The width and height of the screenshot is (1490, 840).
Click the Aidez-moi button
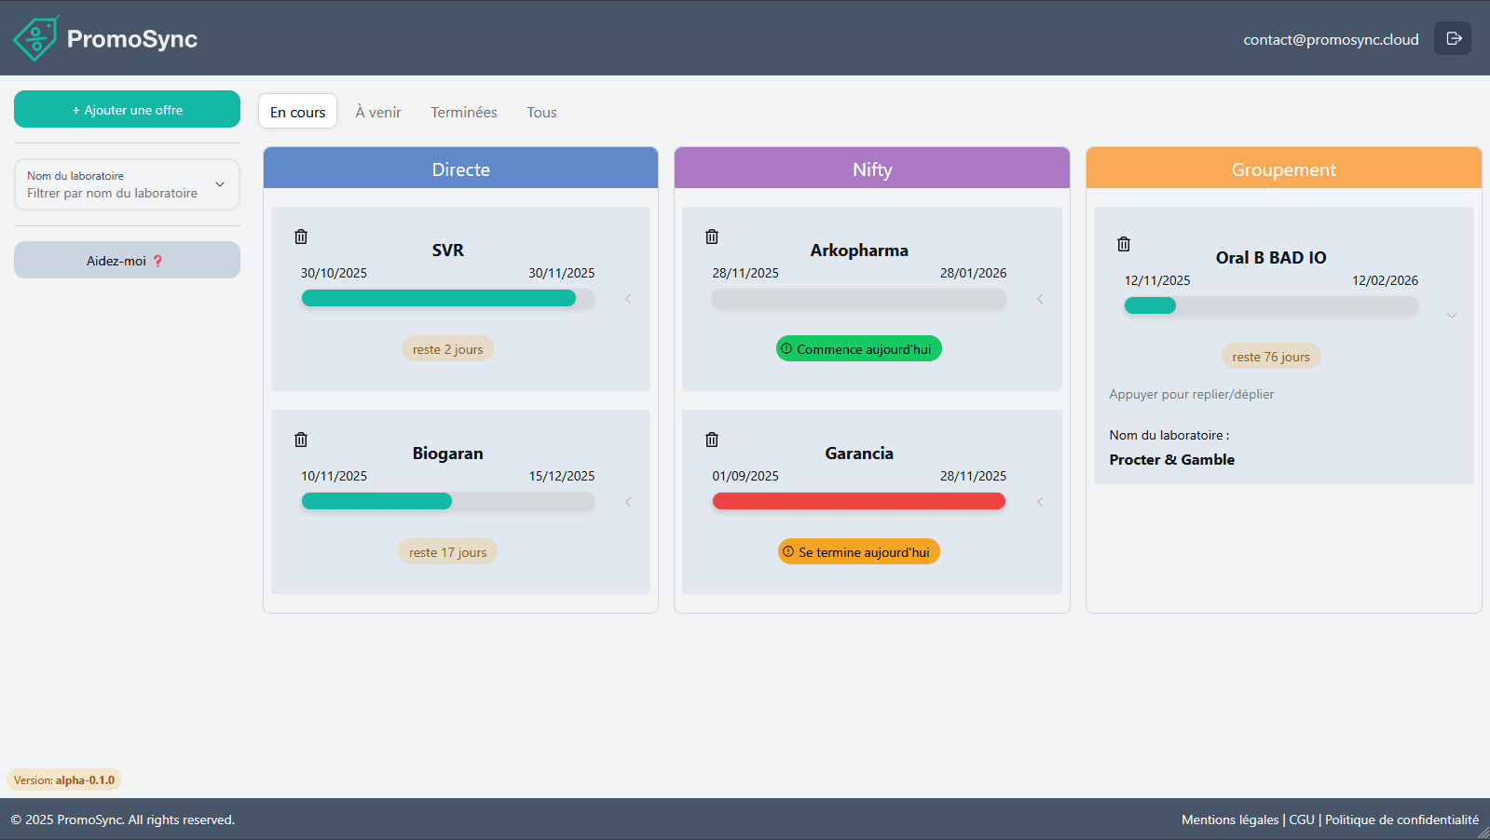click(x=127, y=260)
